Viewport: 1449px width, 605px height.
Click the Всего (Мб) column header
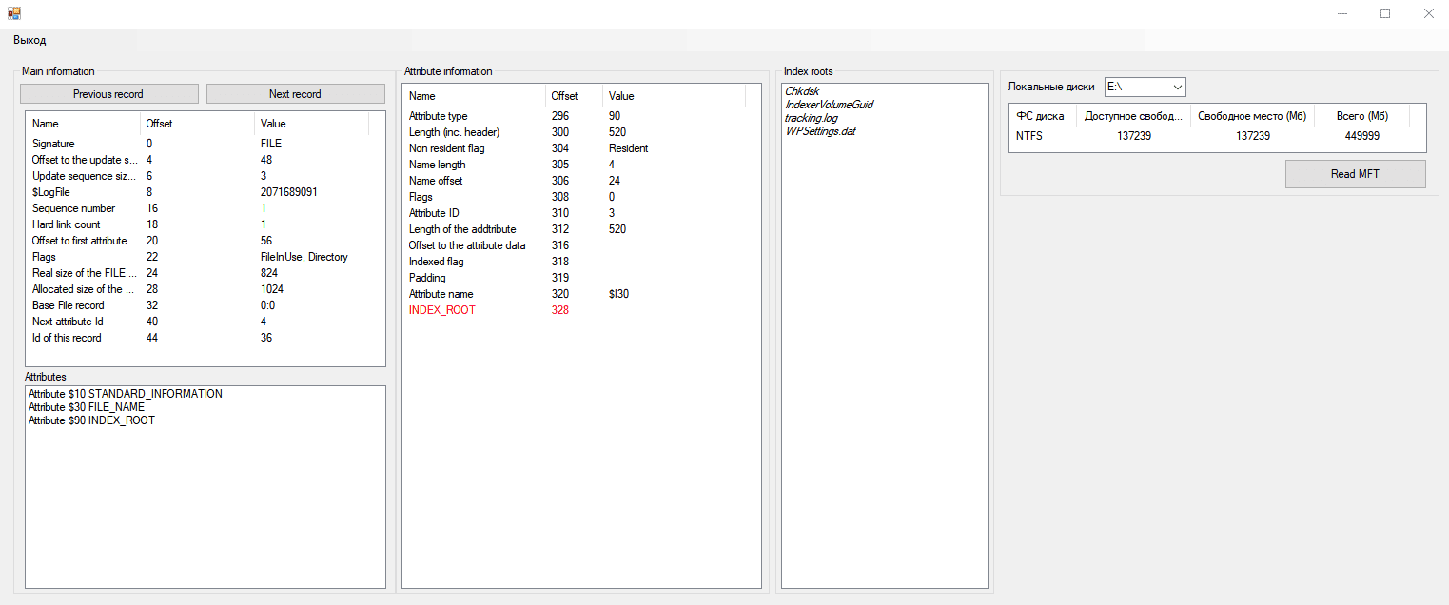coord(1361,116)
